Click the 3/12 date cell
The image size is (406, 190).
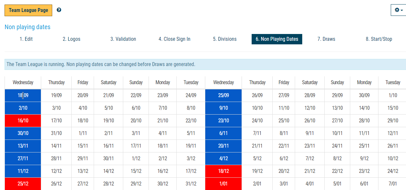[191, 159]
